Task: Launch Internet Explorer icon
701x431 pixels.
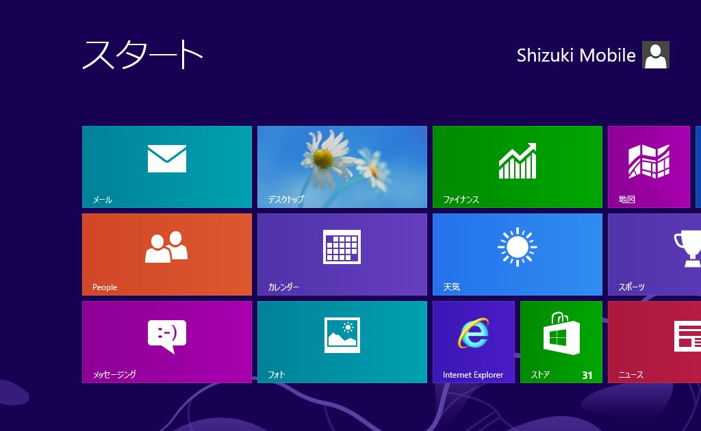Action: tap(474, 332)
